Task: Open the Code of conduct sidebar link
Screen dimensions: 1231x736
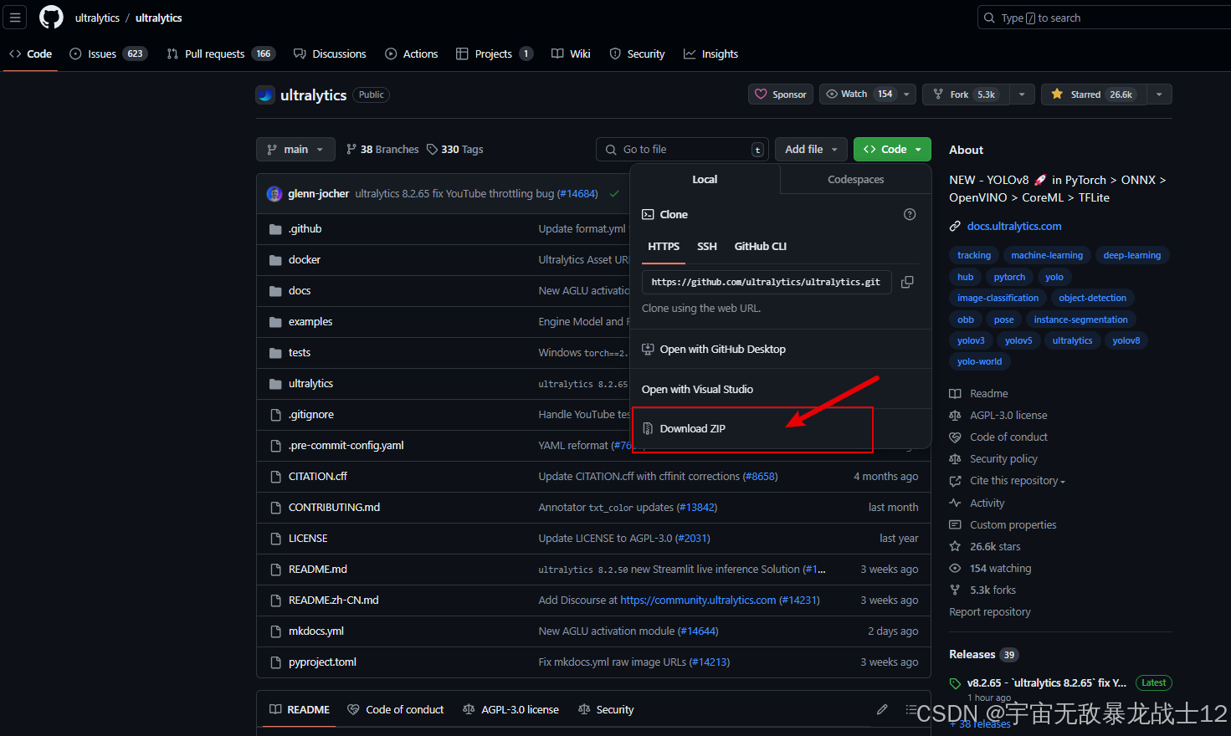Action: coord(1008,437)
